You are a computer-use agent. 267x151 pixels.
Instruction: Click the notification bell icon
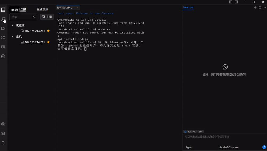pyautogui.click(x=3, y=143)
